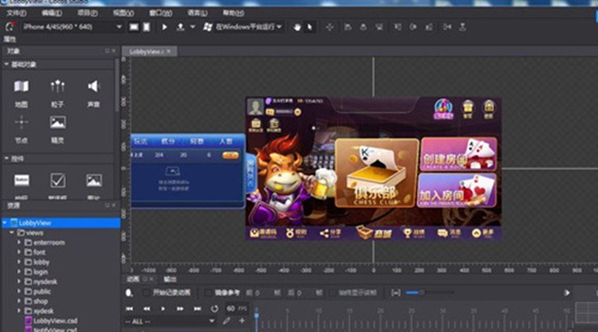Click the 加入房间 button in the canvas
The width and height of the screenshot is (598, 332).
[458, 190]
